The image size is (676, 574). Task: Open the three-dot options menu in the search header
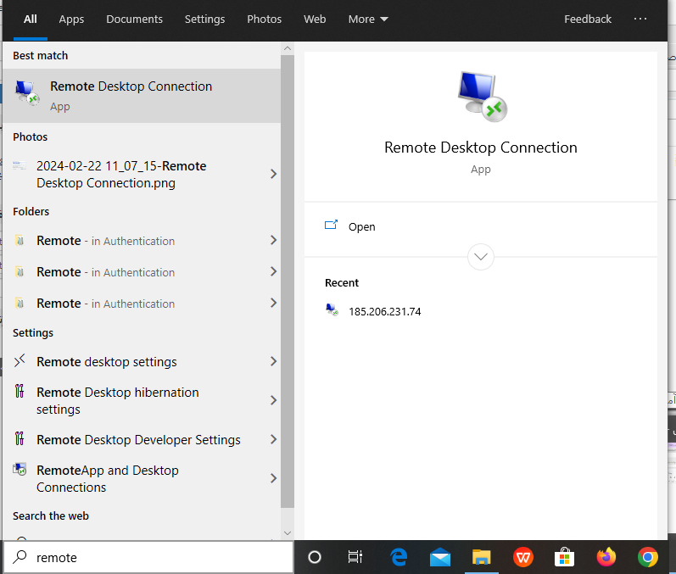pyautogui.click(x=640, y=19)
